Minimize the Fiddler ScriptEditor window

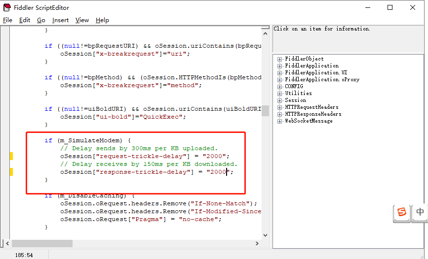pos(368,7)
